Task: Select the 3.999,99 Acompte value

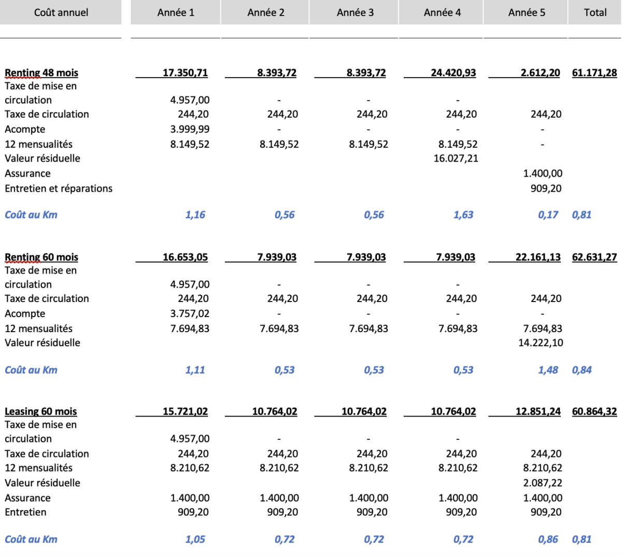Action: pyautogui.click(x=190, y=129)
